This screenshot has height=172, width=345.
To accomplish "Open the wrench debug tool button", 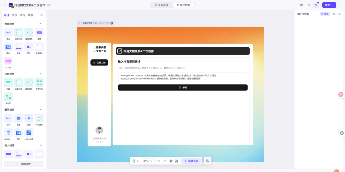I will [x=207, y=161].
